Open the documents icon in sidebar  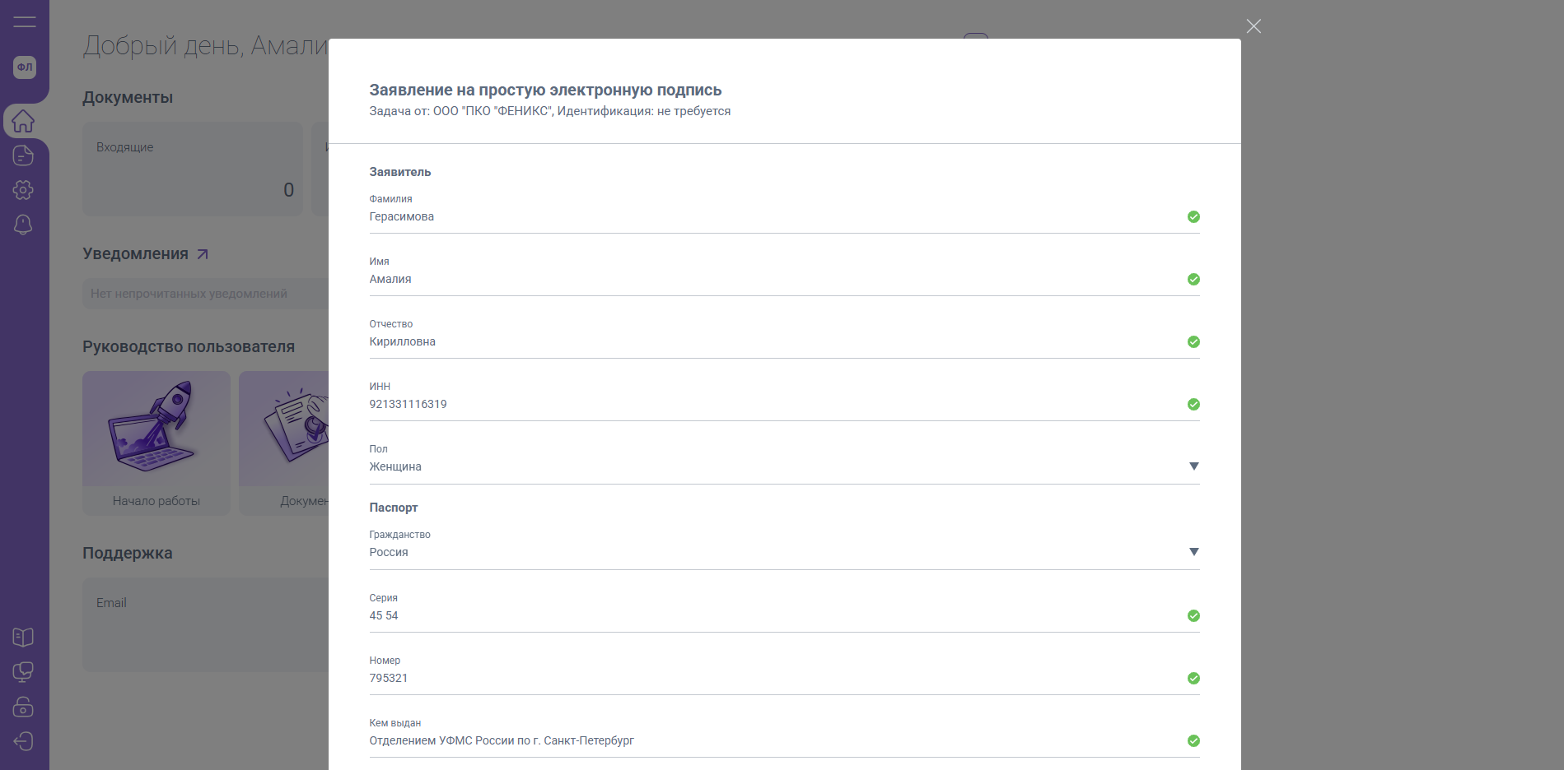(x=23, y=155)
